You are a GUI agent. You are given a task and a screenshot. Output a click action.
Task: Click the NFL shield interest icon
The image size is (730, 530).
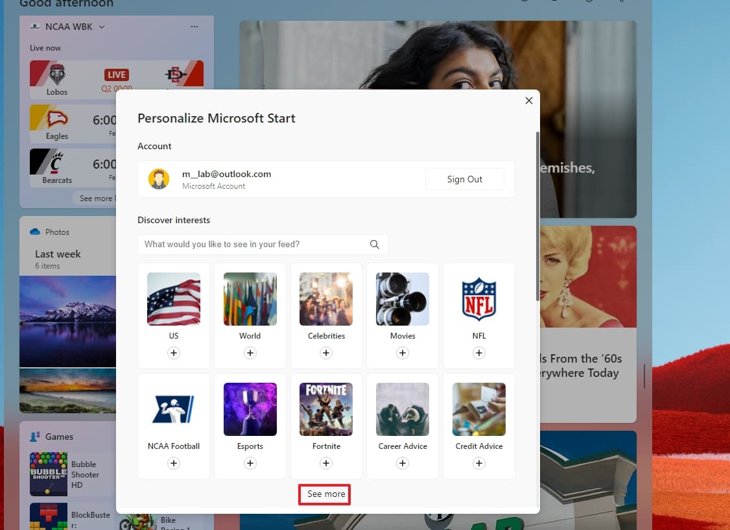pos(478,298)
